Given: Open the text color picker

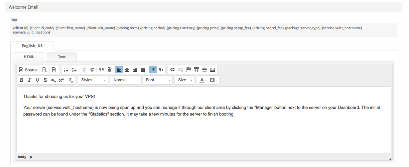Looking at the screenshot, I should 203,80.
